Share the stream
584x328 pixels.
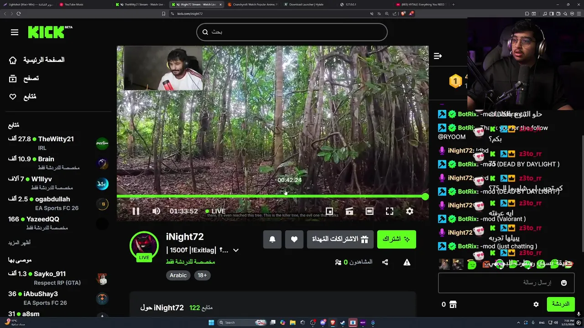(385, 262)
